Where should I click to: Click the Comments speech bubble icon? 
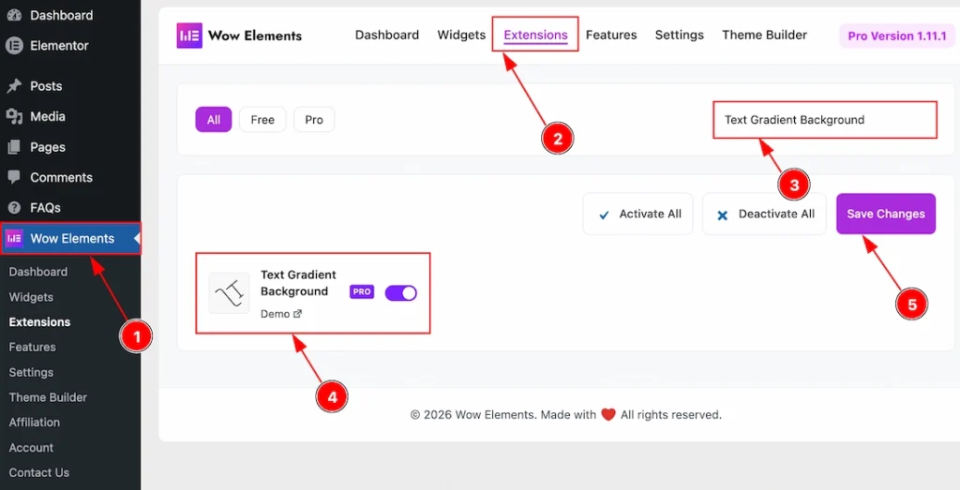coord(14,177)
